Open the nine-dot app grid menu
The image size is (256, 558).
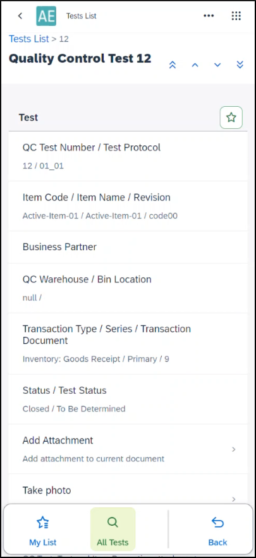point(236,16)
